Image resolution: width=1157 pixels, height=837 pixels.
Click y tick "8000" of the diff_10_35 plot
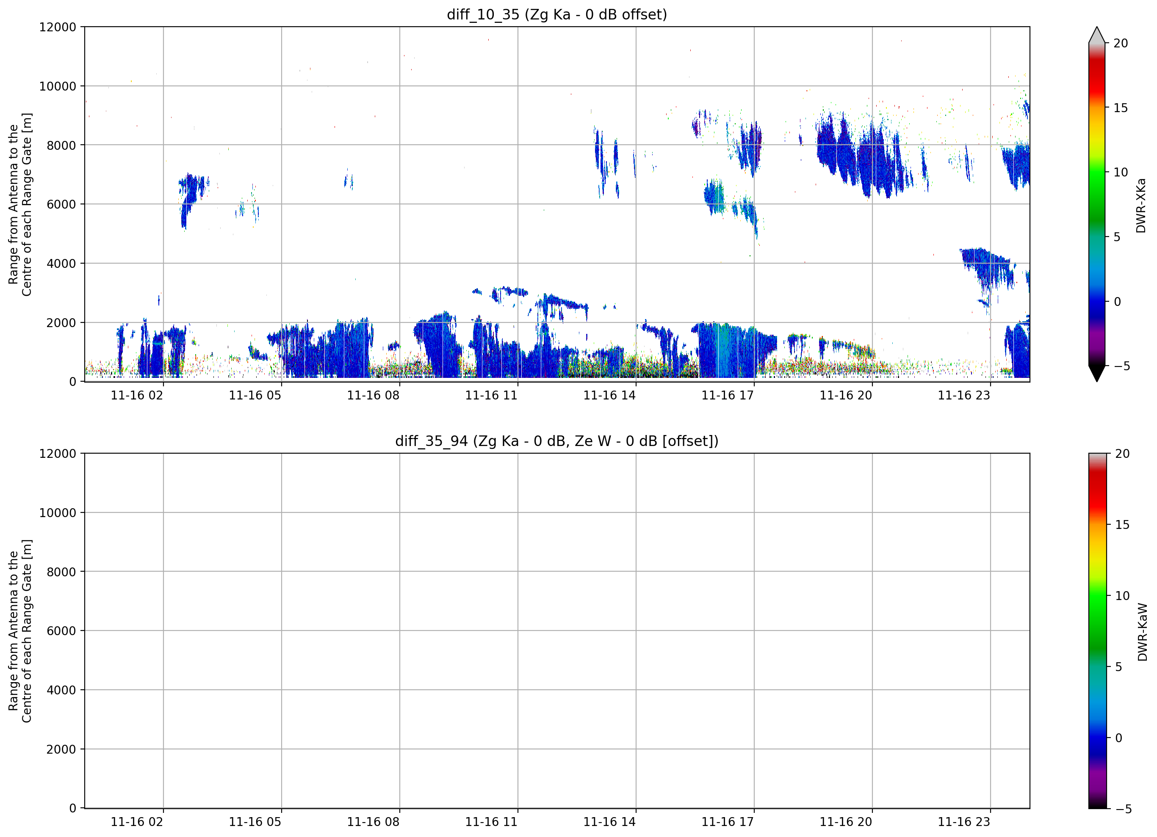[x=61, y=145]
